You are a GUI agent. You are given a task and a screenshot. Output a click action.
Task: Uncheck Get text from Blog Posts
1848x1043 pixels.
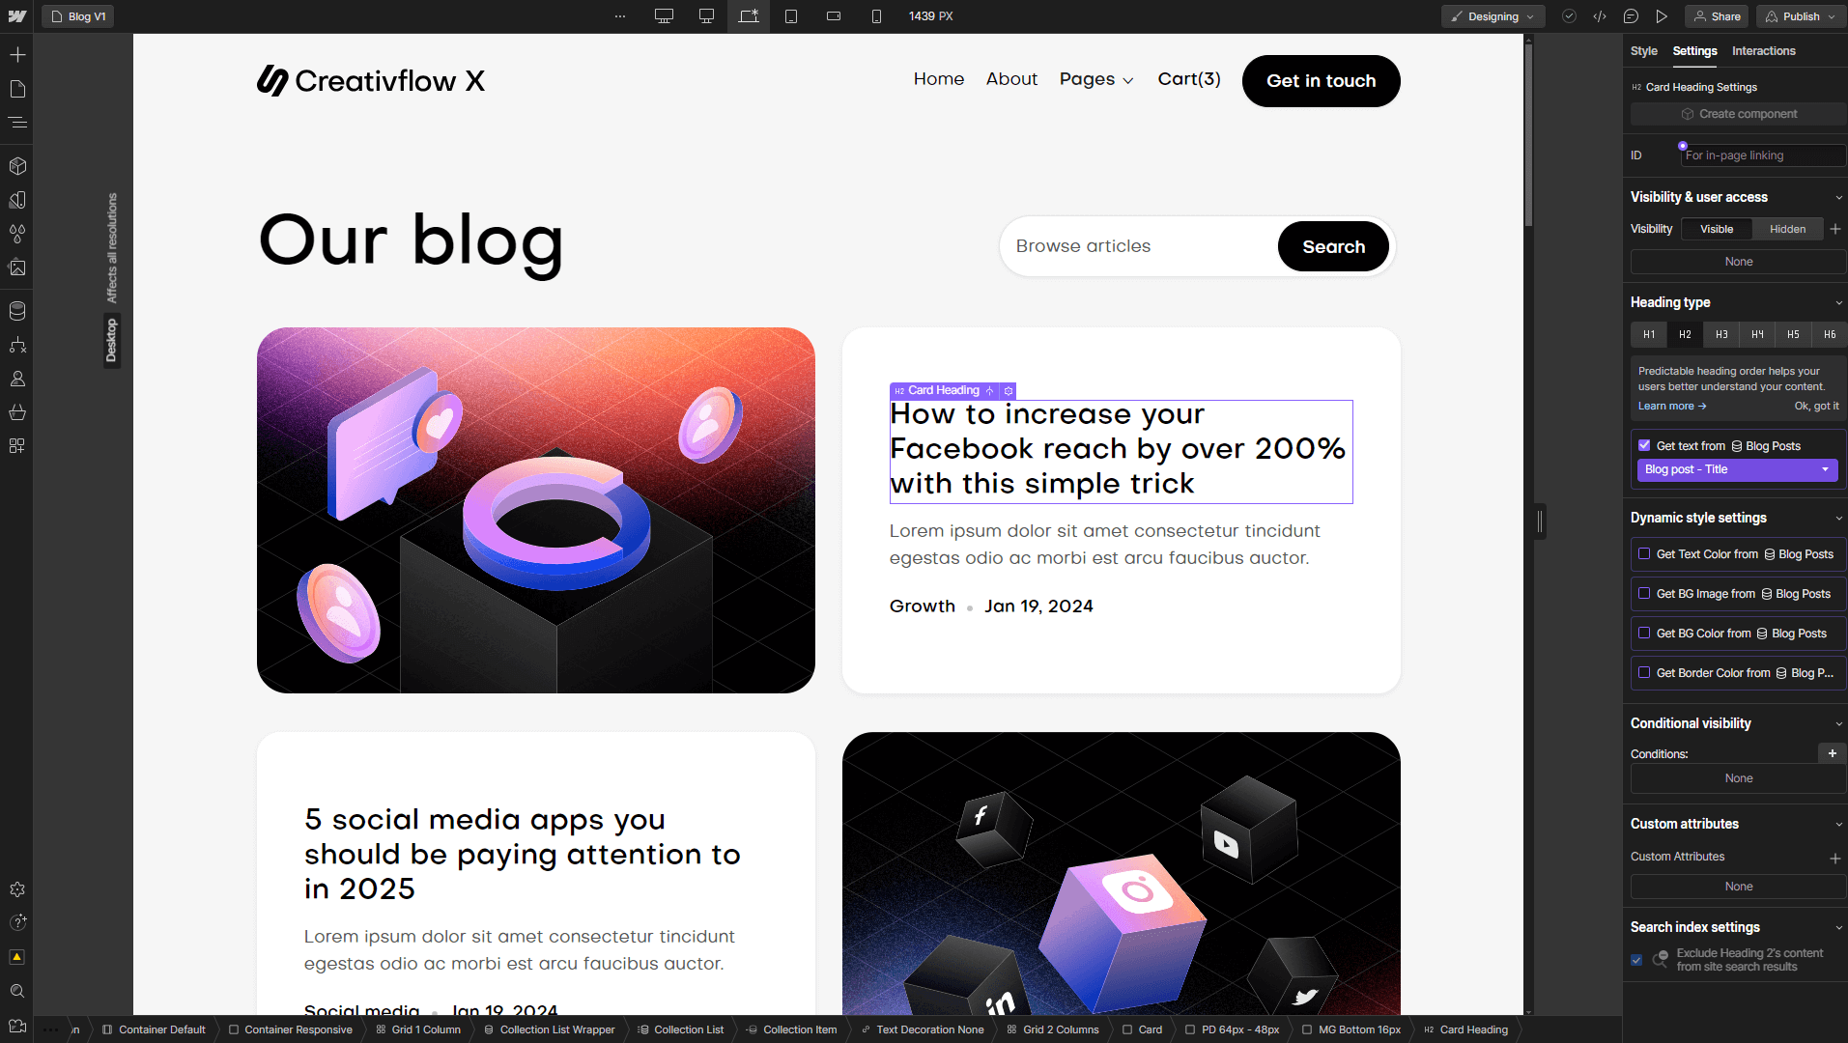[1645, 445]
